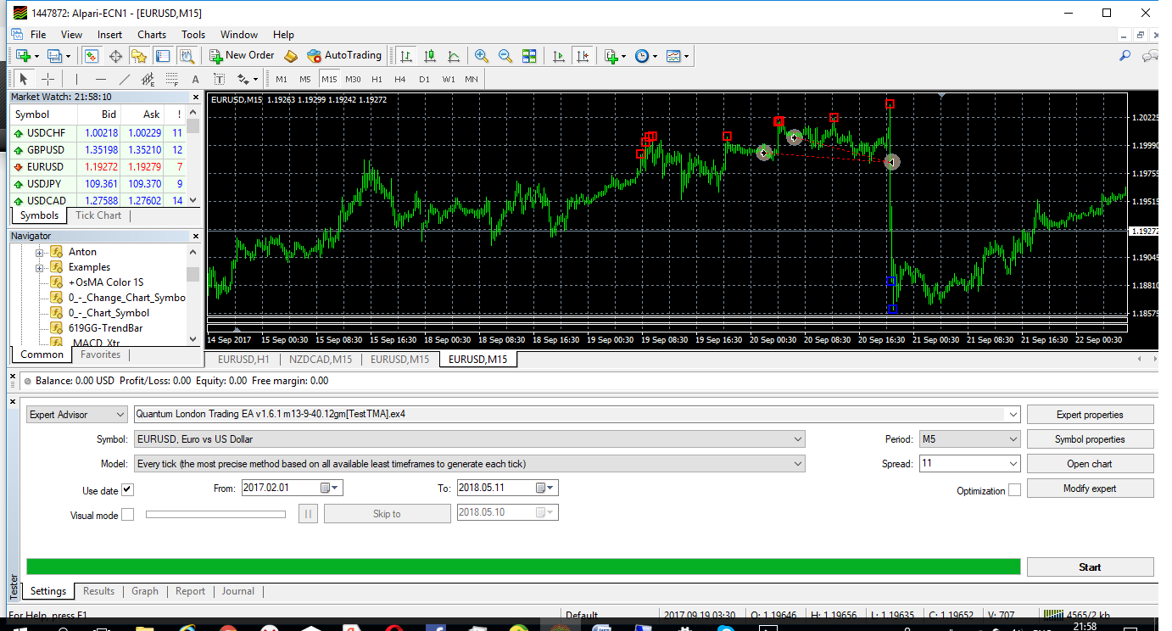The height and width of the screenshot is (631, 1172).
Task: Open the Model Every tick dropdown
Action: pyautogui.click(x=797, y=464)
